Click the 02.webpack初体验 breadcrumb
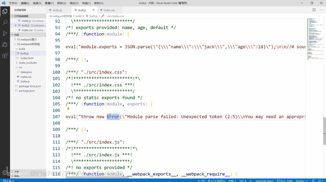The image size is (326, 182). coord(61,16)
